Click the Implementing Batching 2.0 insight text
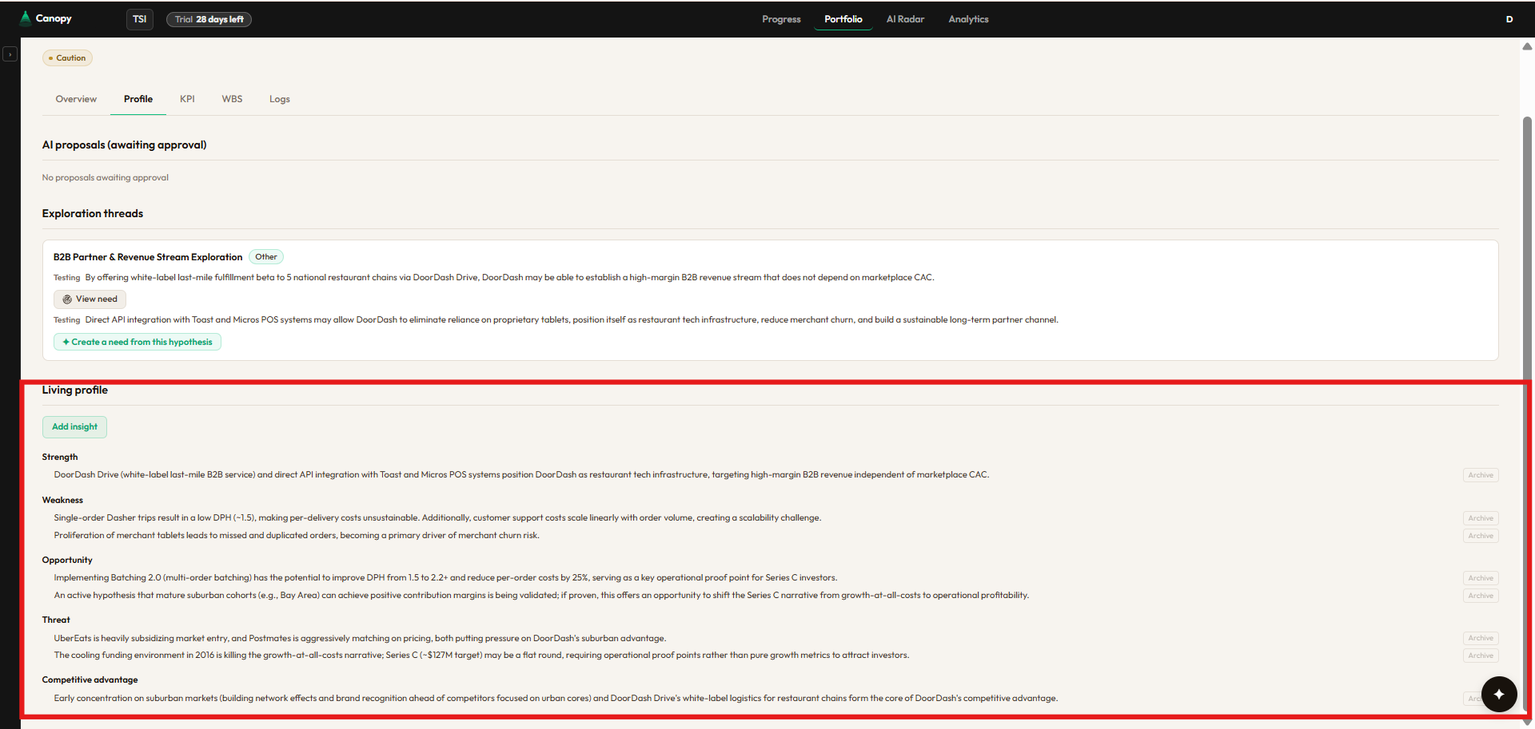 (x=445, y=577)
